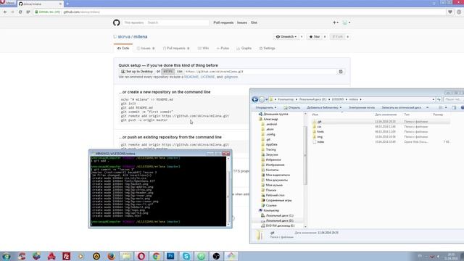The image size is (464, 261).
Task: Focus the GitHub repository search field
Action: coord(165,22)
